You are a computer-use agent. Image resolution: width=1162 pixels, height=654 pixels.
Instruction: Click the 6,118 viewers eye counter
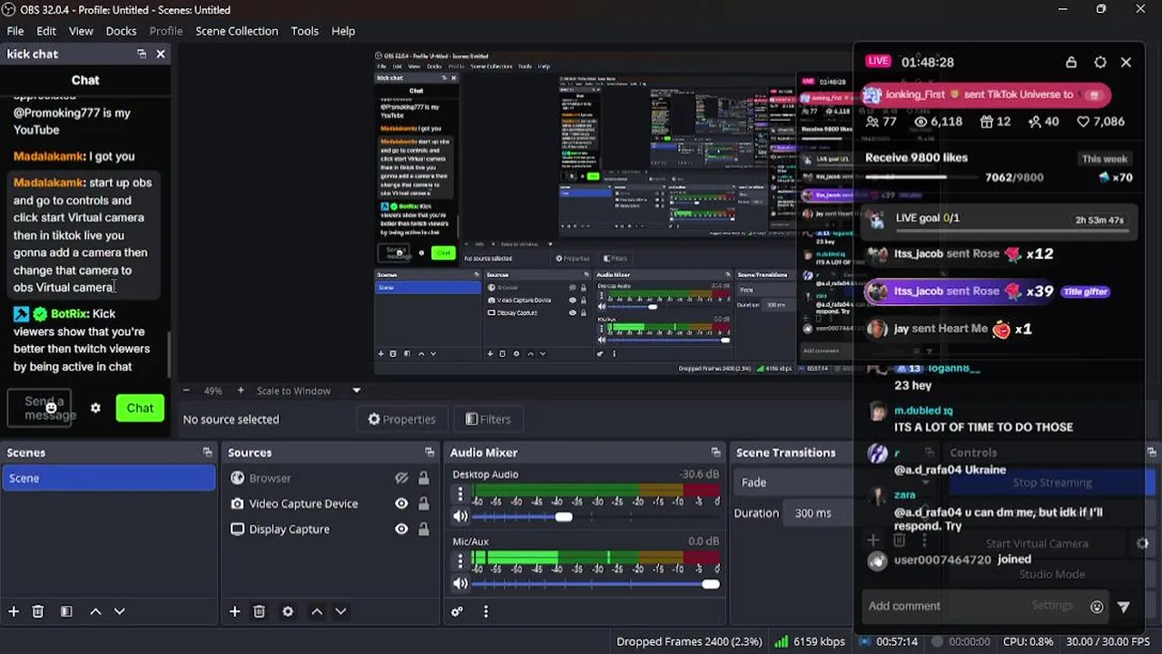coord(939,122)
